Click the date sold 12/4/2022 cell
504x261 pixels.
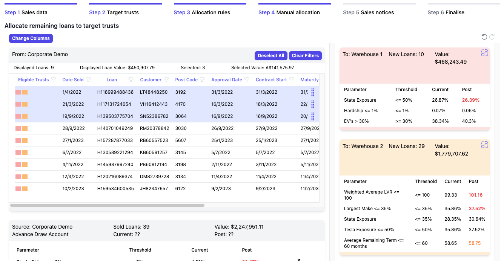(73, 177)
